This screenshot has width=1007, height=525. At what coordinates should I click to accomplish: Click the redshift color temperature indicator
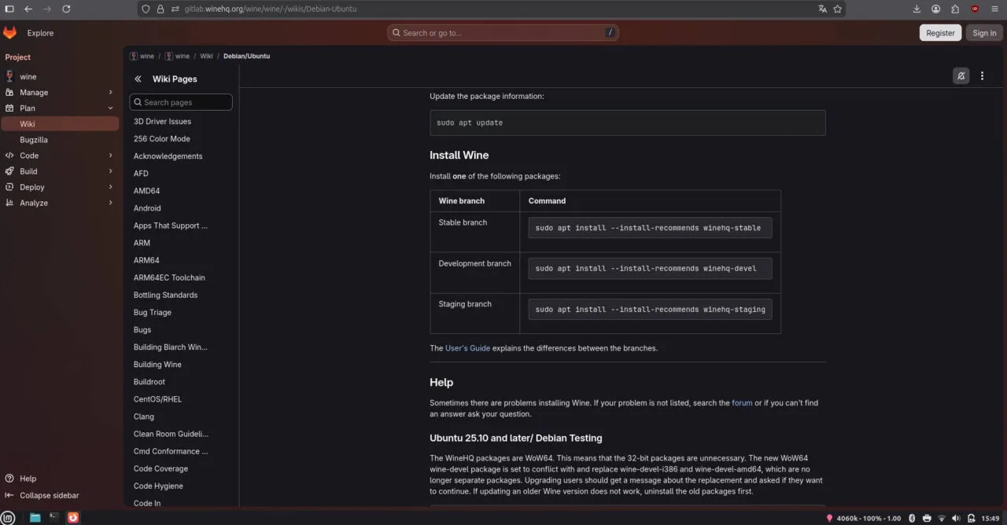863,518
